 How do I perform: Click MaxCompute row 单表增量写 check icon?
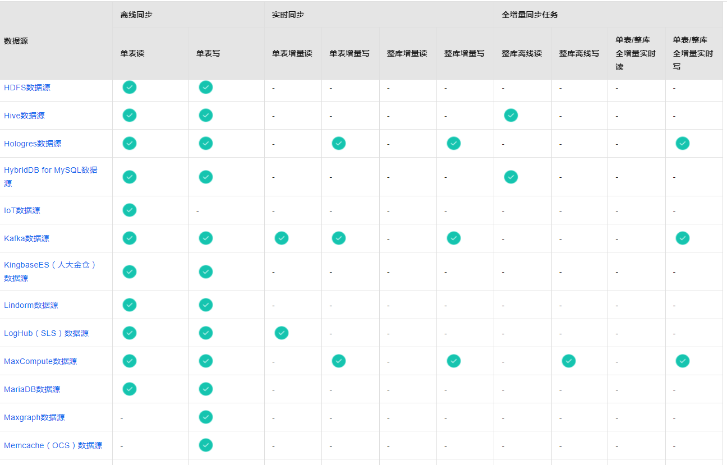click(339, 361)
